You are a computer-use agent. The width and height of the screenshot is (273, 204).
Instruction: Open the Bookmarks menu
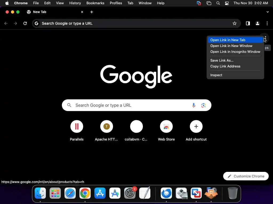click(95, 3)
